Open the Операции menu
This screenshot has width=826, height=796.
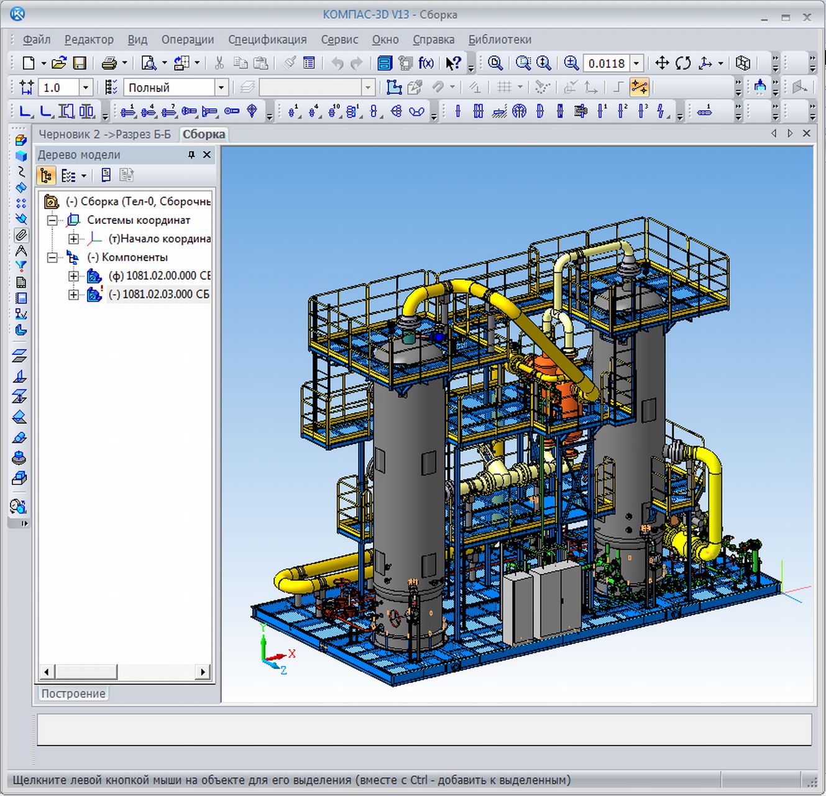187,39
